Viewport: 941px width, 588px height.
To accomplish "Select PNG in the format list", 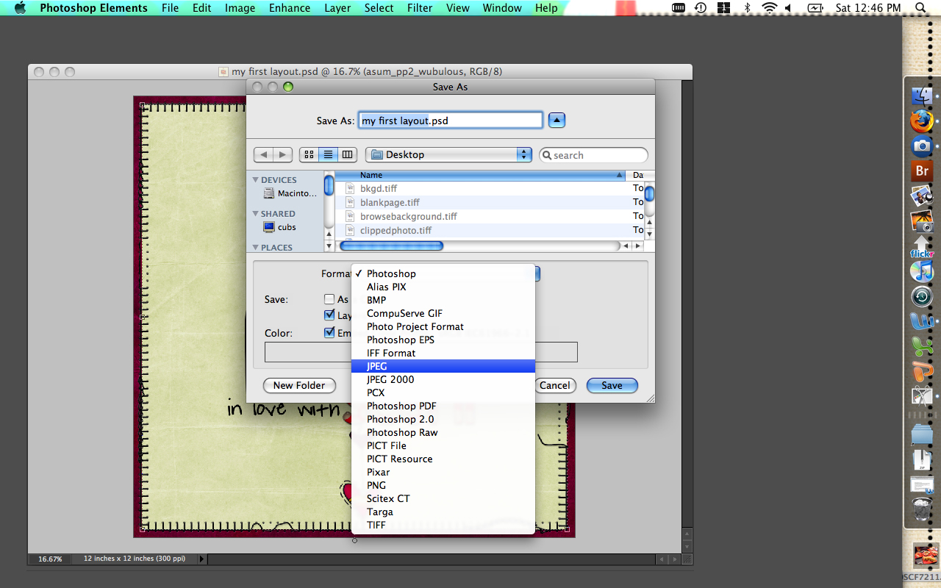I will pyautogui.click(x=376, y=485).
